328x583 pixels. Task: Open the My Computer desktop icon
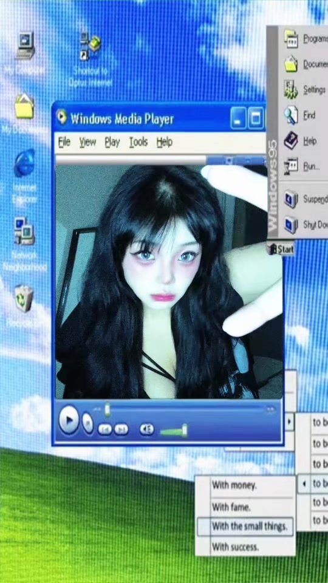pyautogui.click(x=25, y=46)
